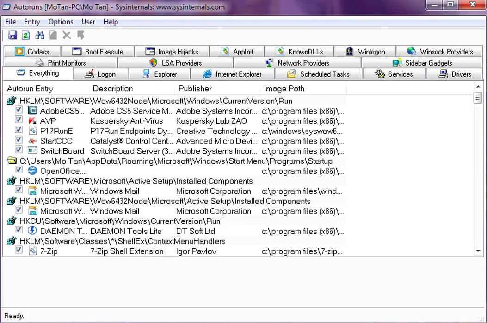
Task: Sort by Description column header
Action: click(x=132, y=89)
